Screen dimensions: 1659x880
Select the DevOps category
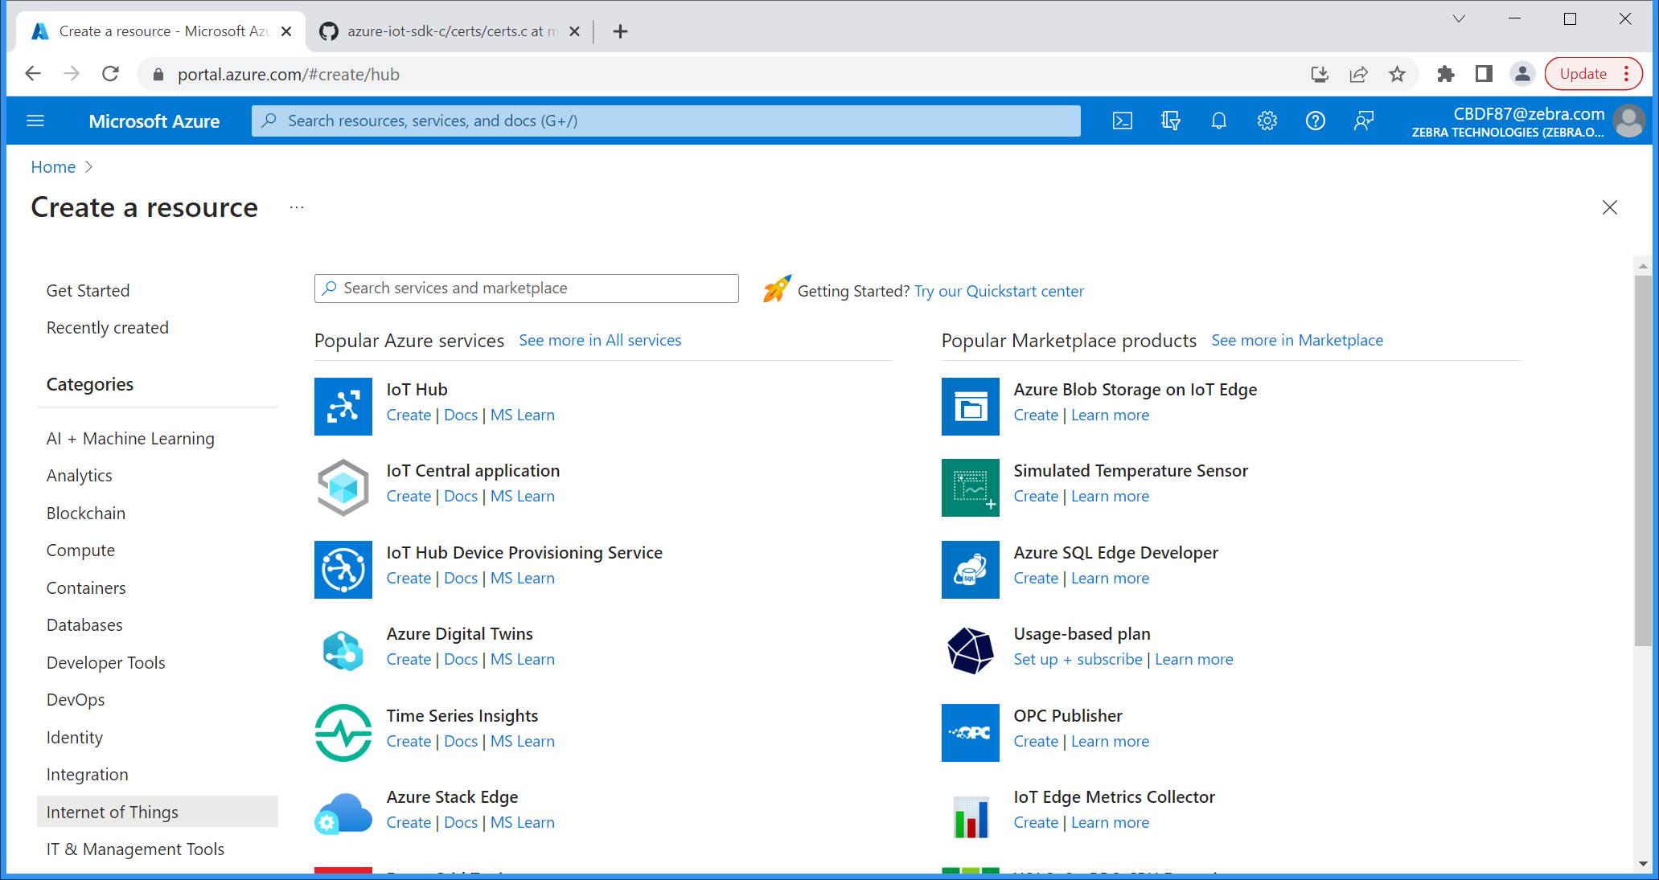(x=76, y=700)
